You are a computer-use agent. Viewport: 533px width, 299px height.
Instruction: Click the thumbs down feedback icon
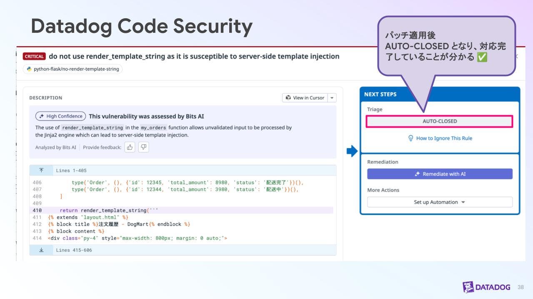pos(143,147)
